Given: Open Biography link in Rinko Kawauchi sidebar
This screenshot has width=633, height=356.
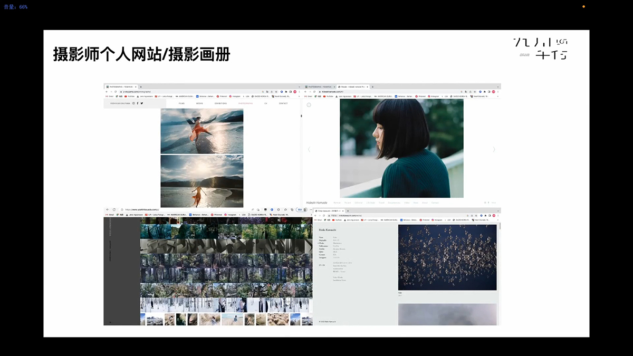Looking at the screenshot, I should (323, 240).
